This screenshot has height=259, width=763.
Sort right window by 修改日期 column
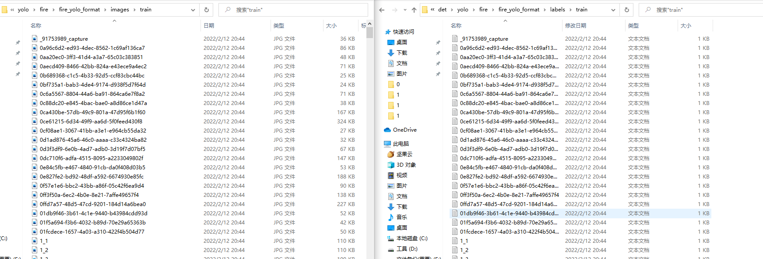click(x=576, y=26)
